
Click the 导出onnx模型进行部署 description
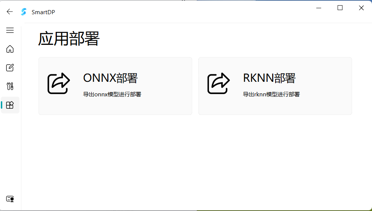click(112, 94)
